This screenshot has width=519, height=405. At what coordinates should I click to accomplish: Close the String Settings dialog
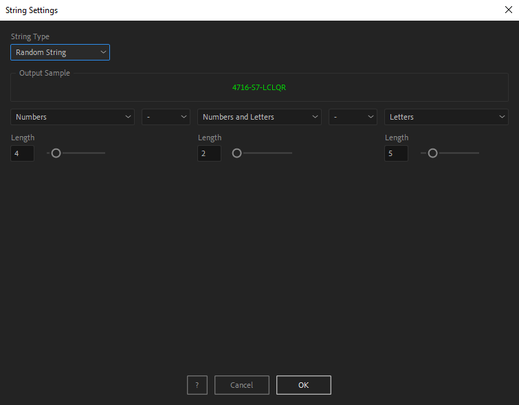pyautogui.click(x=508, y=10)
